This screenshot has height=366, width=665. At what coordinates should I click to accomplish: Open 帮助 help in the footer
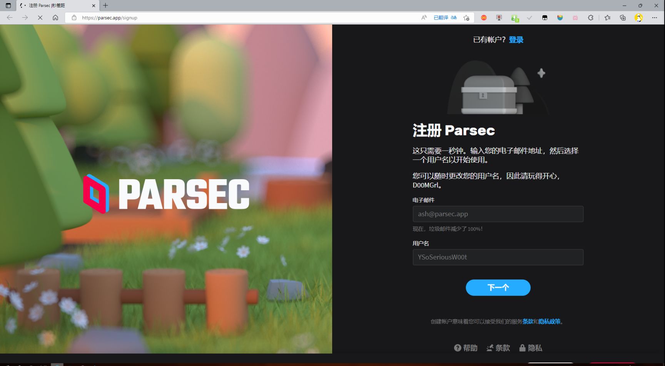tap(466, 348)
